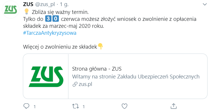Click the bold ZUS account name
Viewport: 209px width, 112px height.
[x=28, y=4]
